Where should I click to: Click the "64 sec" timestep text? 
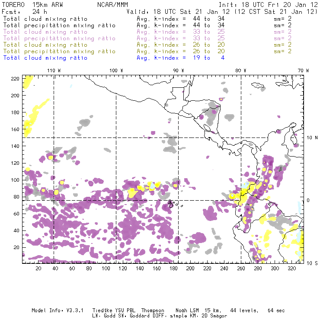click(x=276, y=310)
